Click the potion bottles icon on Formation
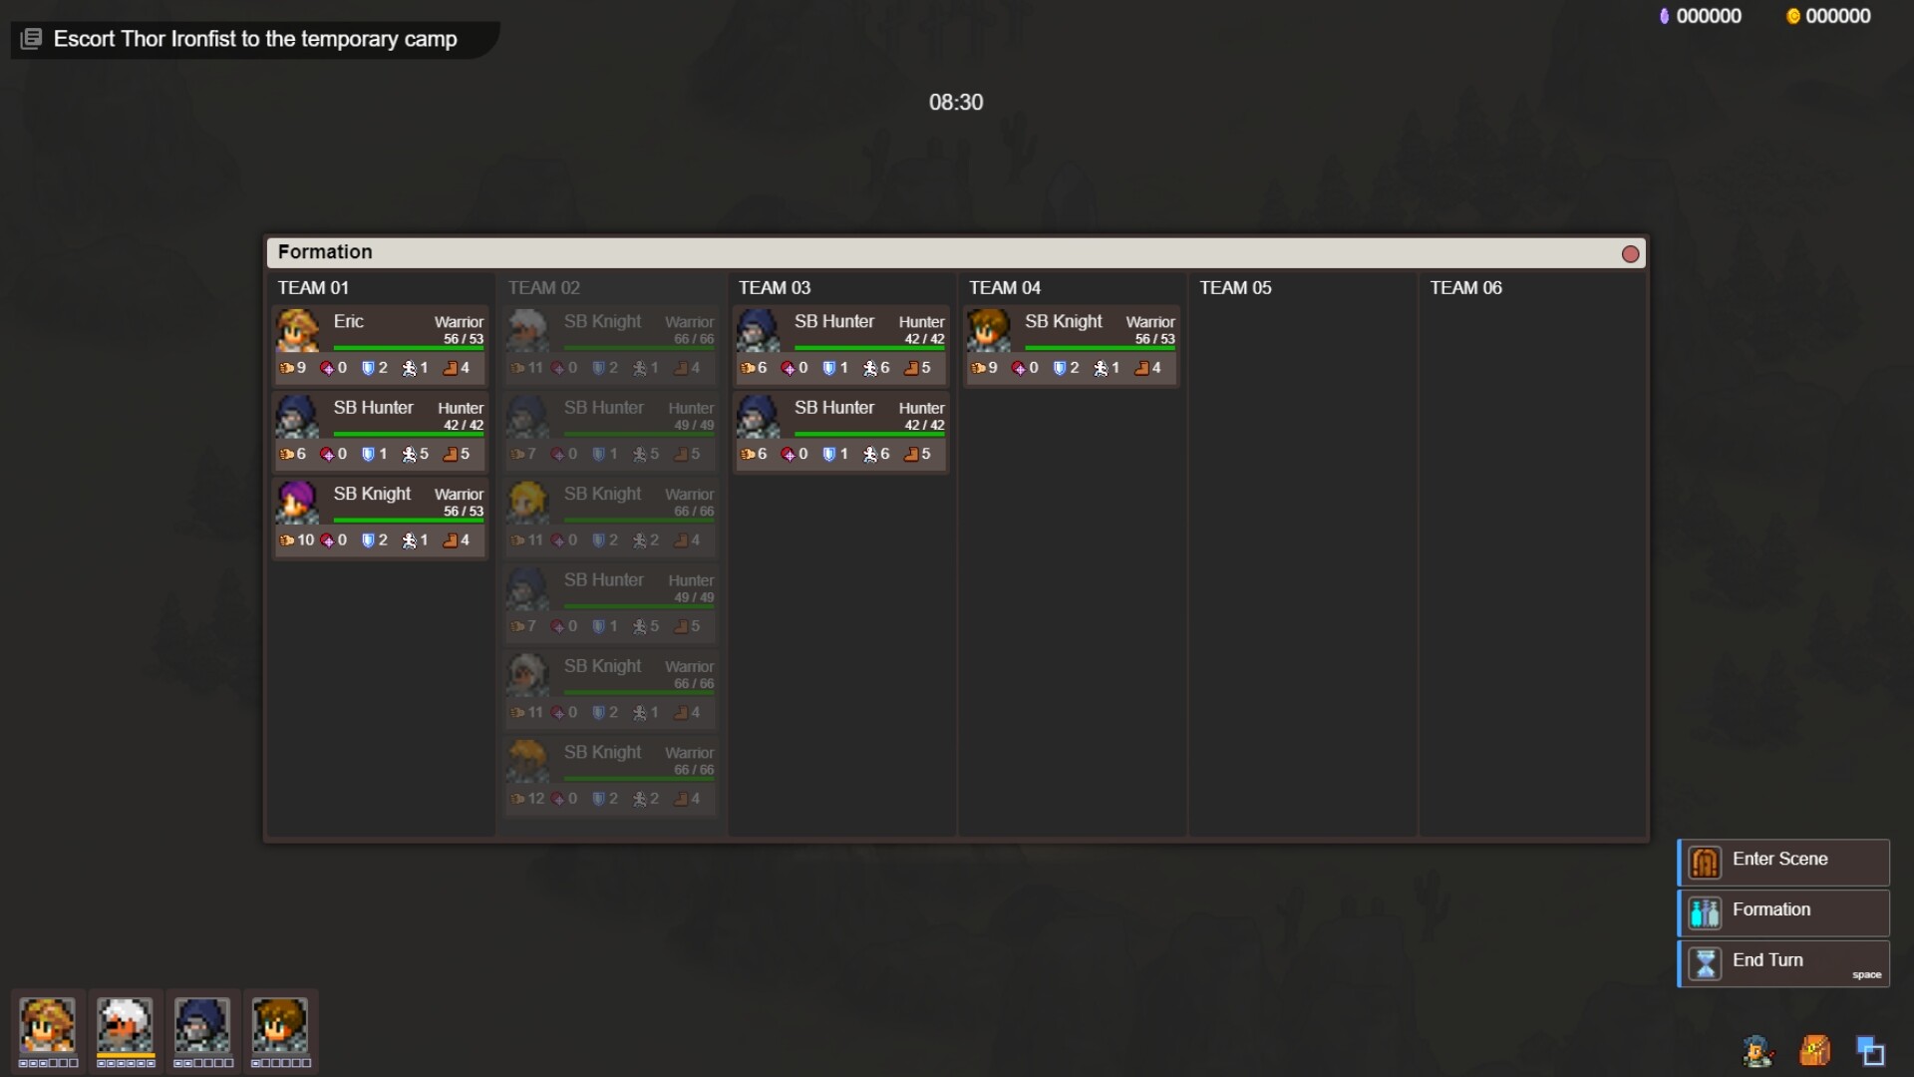The height and width of the screenshot is (1077, 1914). tap(1704, 912)
